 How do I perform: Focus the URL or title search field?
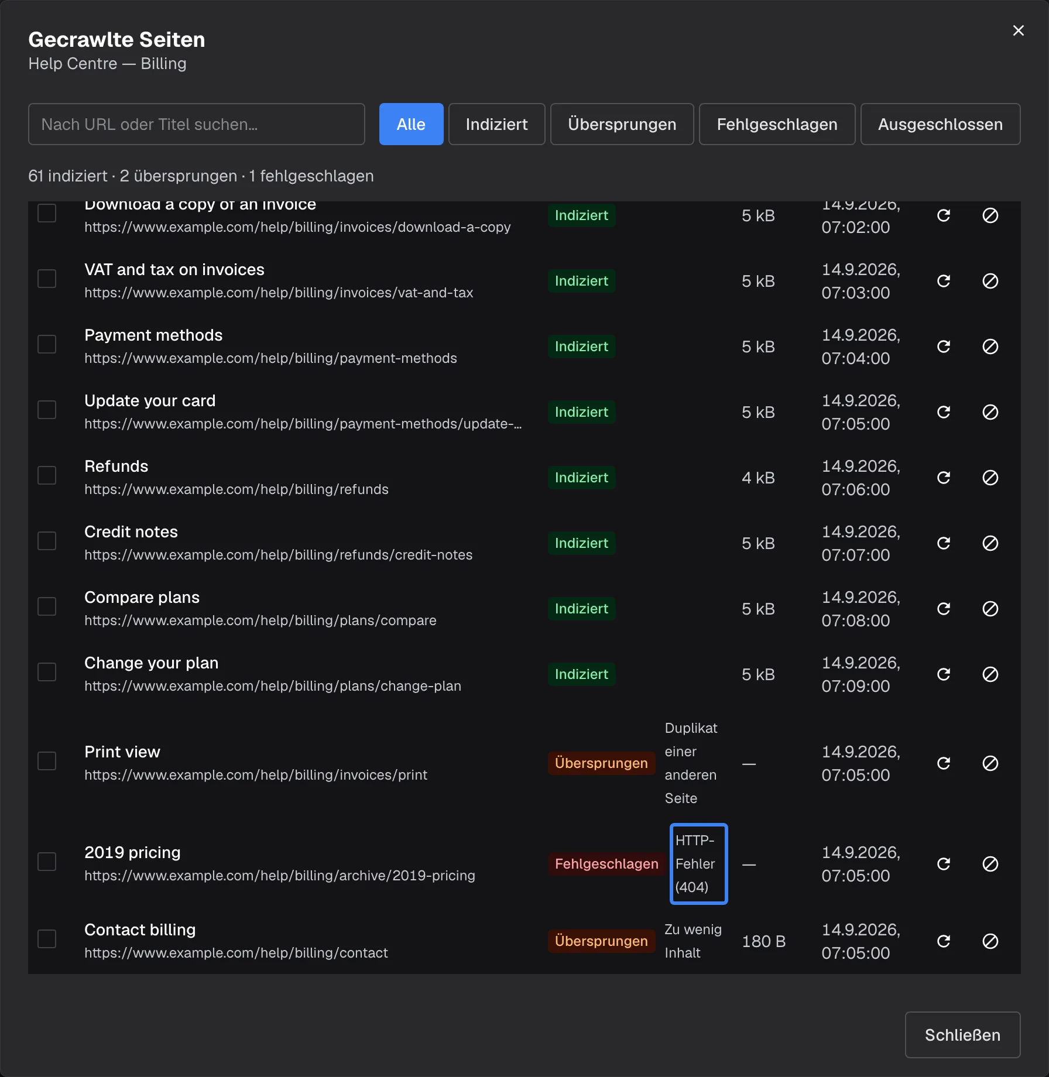(197, 124)
